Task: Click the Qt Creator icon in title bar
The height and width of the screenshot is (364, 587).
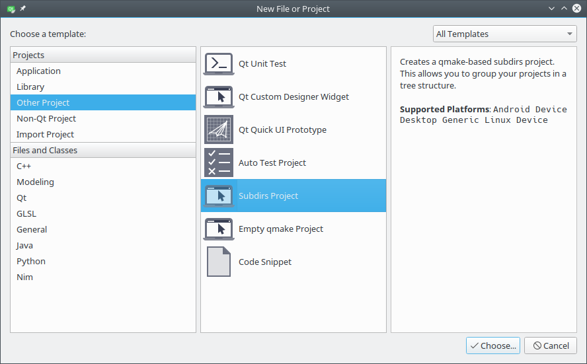Action: click(x=11, y=9)
